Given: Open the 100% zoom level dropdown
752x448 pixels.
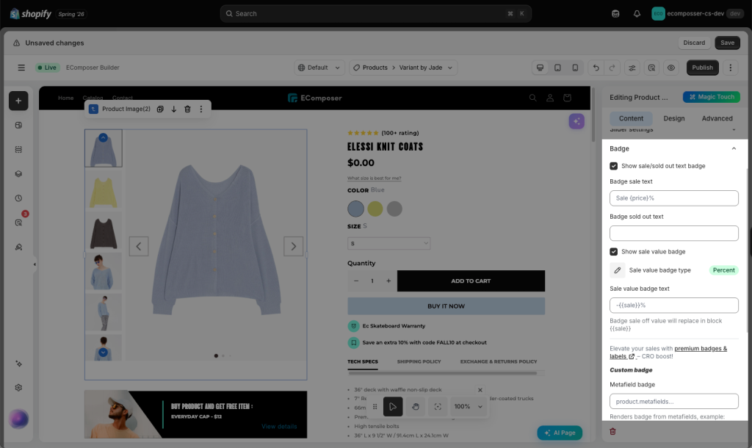Looking at the screenshot, I should [468, 407].
